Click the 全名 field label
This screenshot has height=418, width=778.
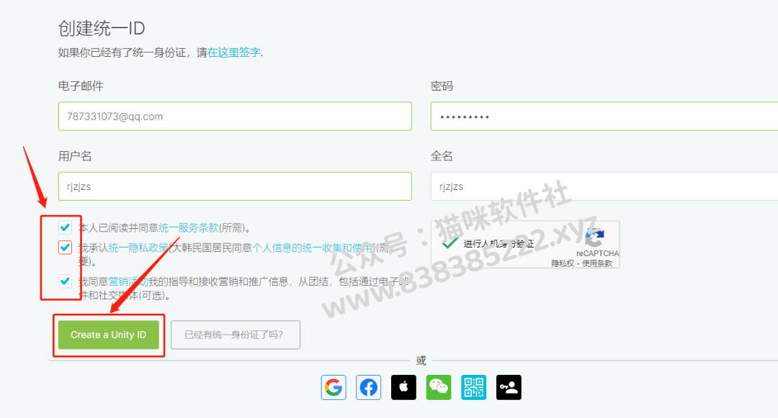pos(442,156)
